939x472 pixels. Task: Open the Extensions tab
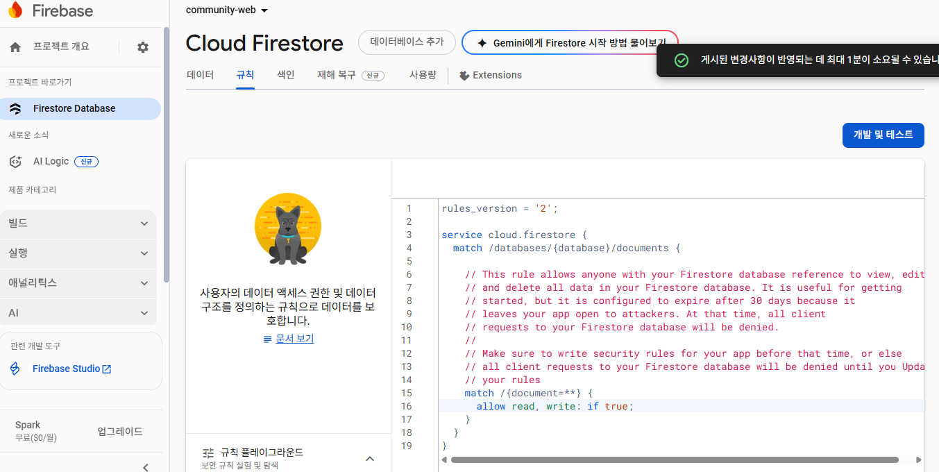click(x=491, y=75)
